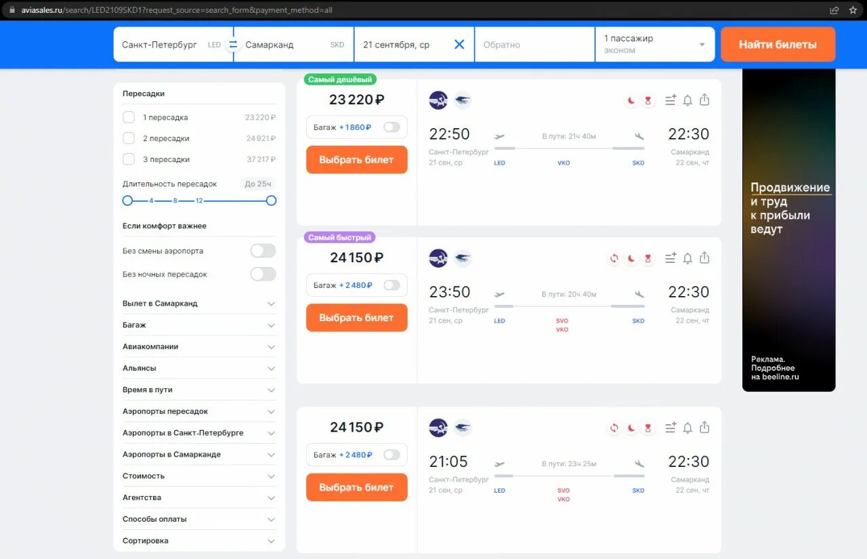Toggle baggage +2 480₽ on 21:05 ticket
867x559 pixels.
392,455
